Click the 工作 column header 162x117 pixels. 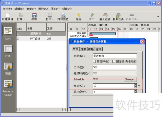tap(56, 27)
